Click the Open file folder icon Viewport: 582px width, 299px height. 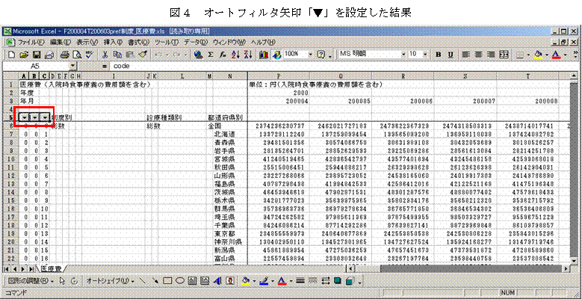pos(24,55)
